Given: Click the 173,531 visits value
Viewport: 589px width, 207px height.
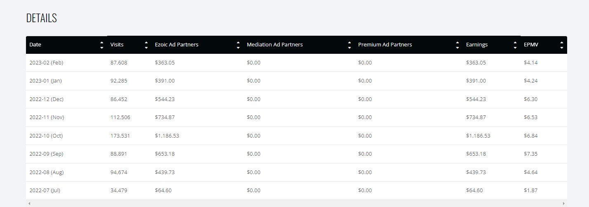Looking at the screenshot, I should point(120,136).
